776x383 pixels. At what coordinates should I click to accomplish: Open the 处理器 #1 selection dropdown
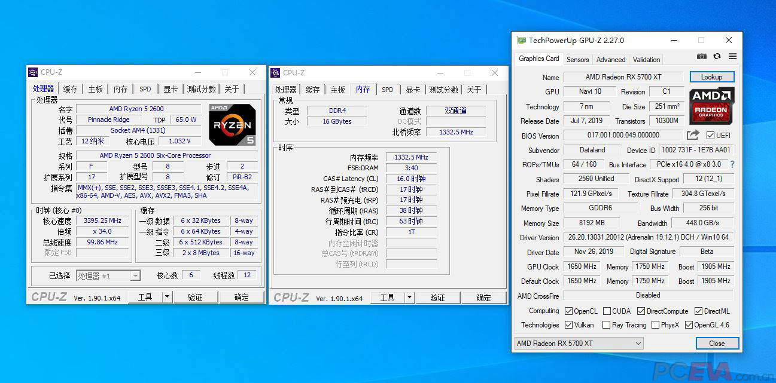[136, 275]
